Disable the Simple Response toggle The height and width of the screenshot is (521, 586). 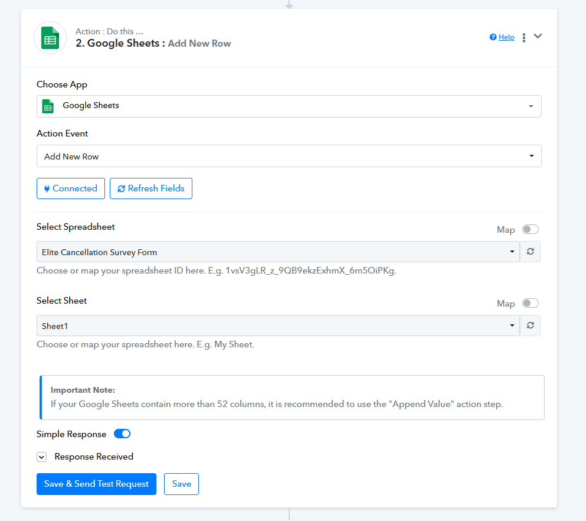point(122,434)
